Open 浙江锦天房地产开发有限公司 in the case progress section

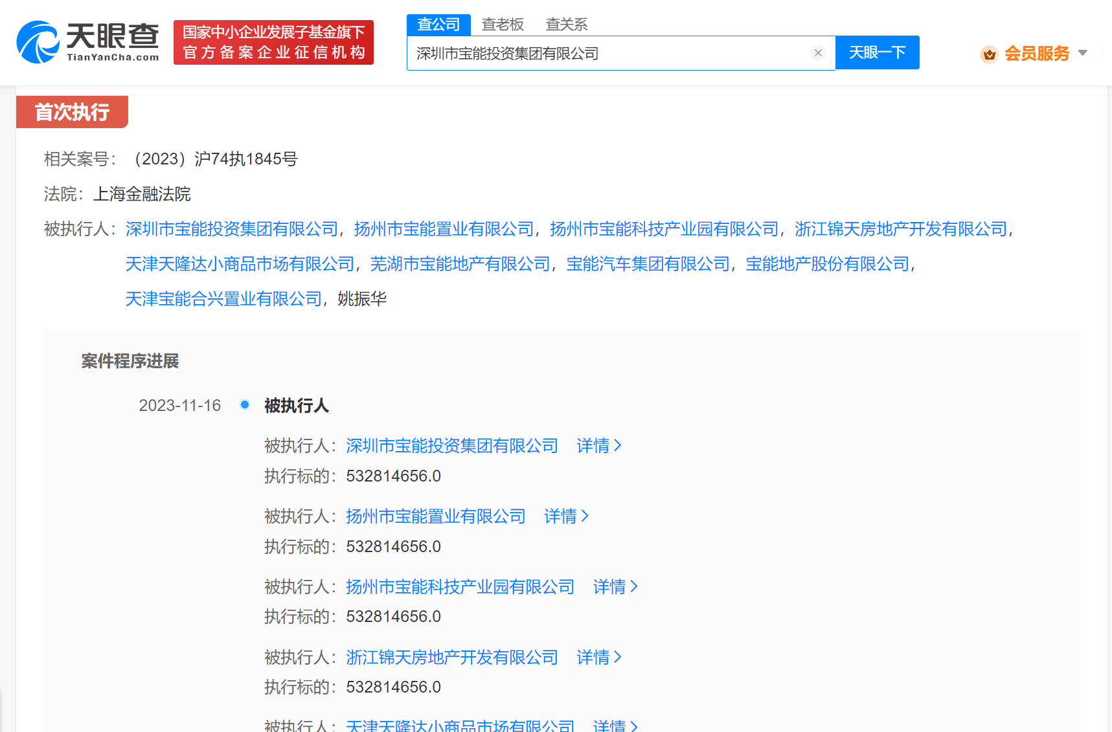tap(452, 658)
